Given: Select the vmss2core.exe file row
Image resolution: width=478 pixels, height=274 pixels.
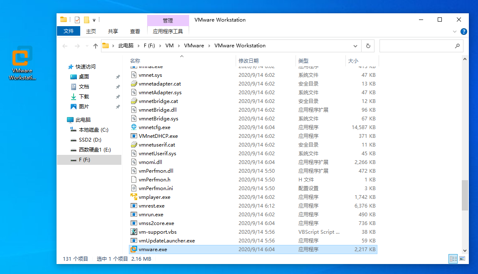Looking at the screenshot, I should coord(253,223).
